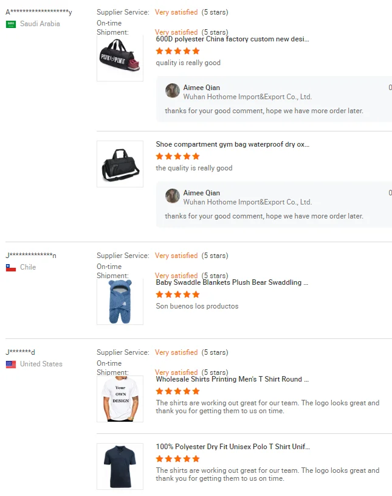
Task: Click the United States flag icon
Action: [11, 364]
